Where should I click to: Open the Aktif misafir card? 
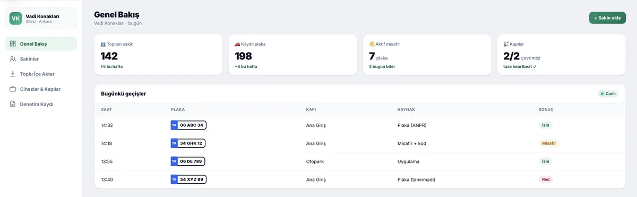(x=427, y=55)
